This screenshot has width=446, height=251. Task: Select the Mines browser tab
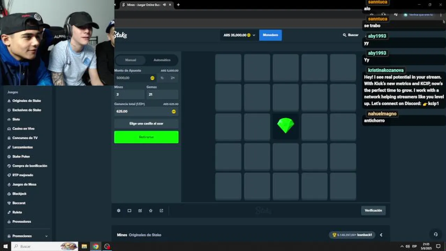click(x=147, y=5)
